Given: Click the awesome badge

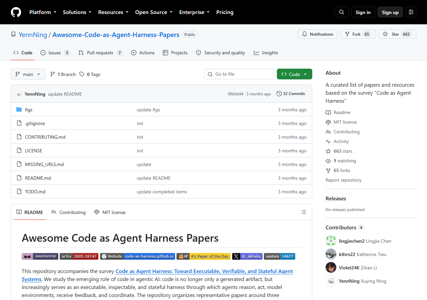Looking at the screenshot, I should 40,256.
